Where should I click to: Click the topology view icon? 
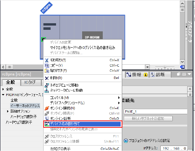coord(47,85)
